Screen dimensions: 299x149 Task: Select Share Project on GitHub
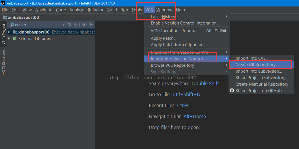pyautogui.click(x=261, y=90)
